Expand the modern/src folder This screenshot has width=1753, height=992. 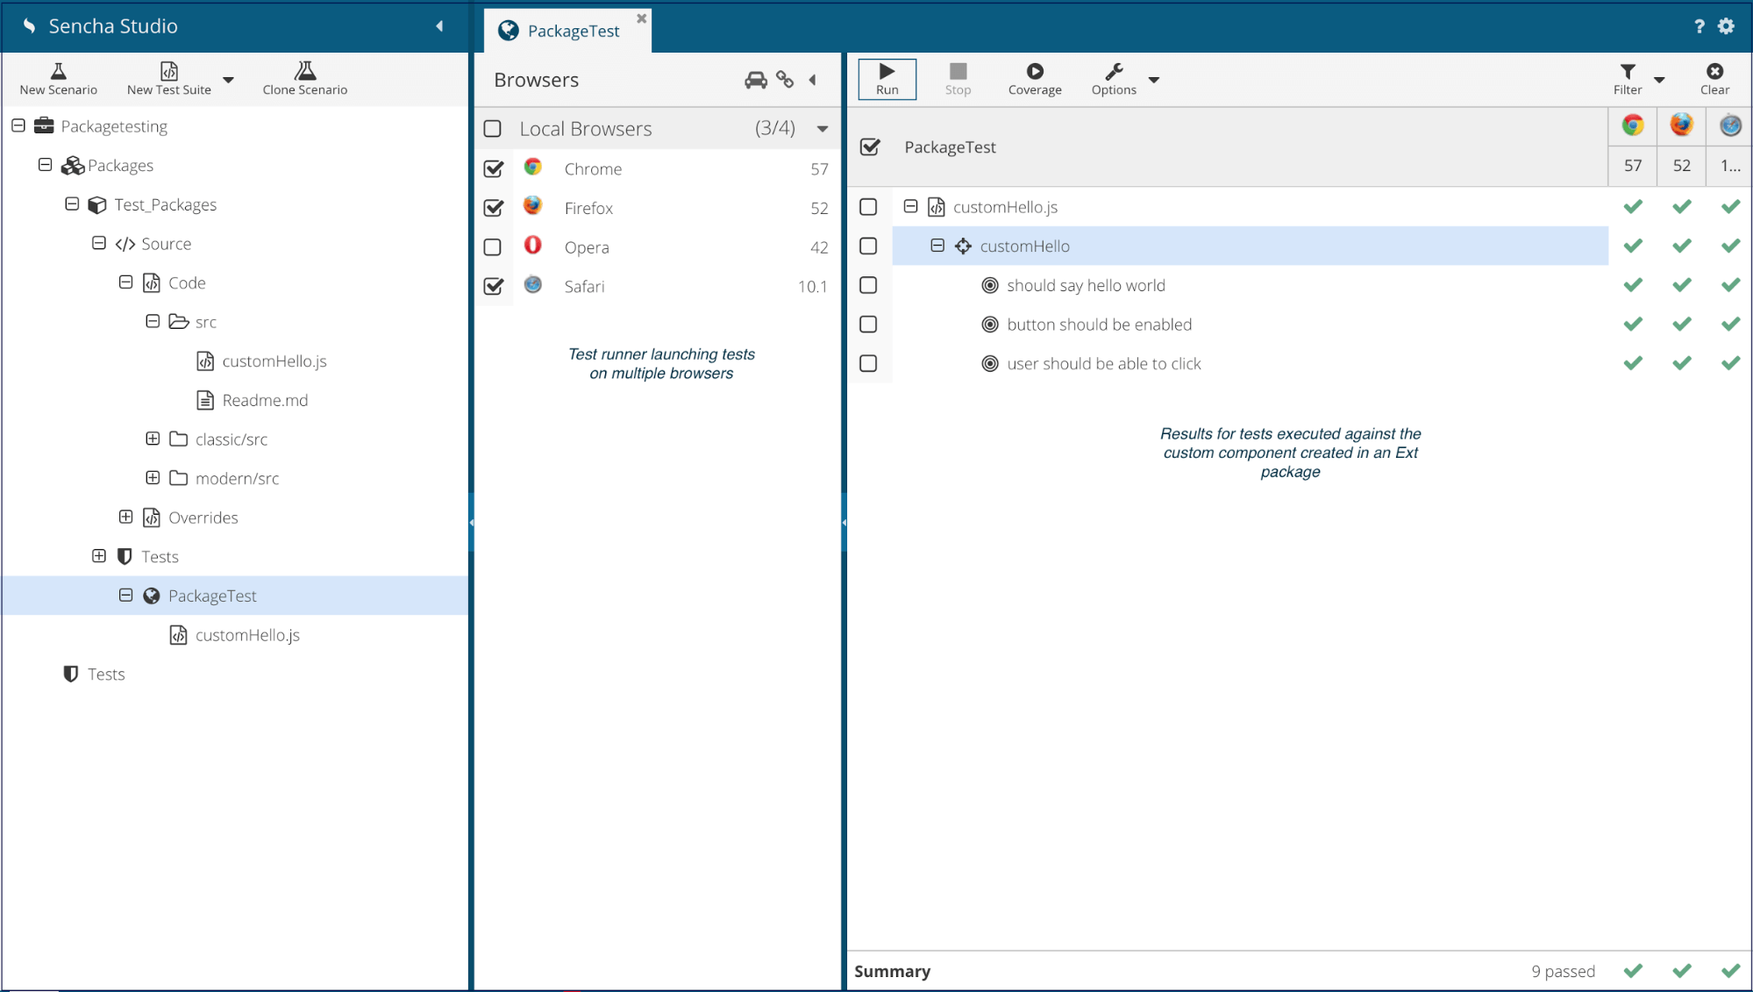tap(153, 478)
